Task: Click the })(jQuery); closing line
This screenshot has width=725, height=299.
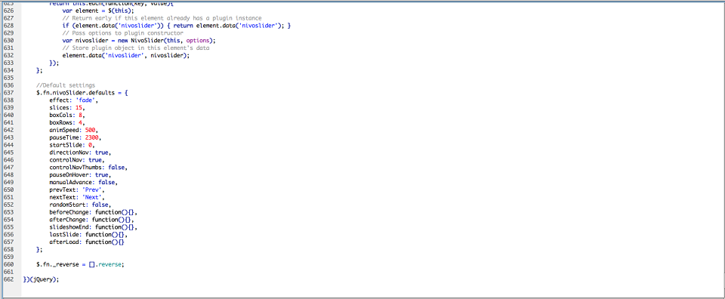Action: coord(41,279)
